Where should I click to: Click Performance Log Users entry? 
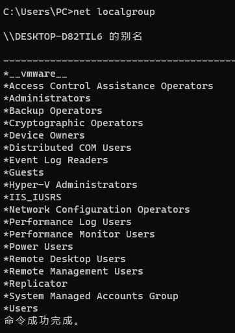68,222
